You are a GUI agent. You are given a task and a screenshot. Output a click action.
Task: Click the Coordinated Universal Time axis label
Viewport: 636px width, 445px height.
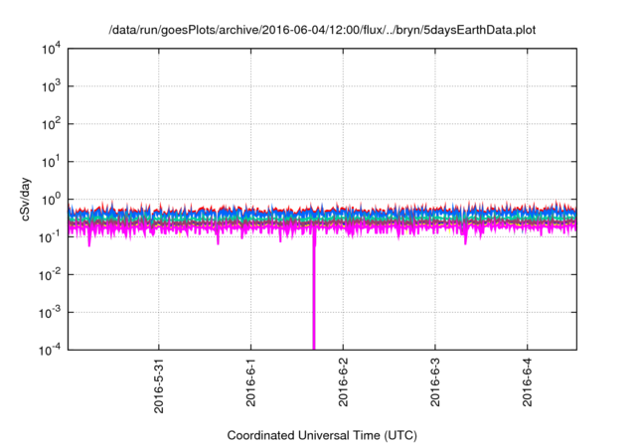click(x=322, y=435)
